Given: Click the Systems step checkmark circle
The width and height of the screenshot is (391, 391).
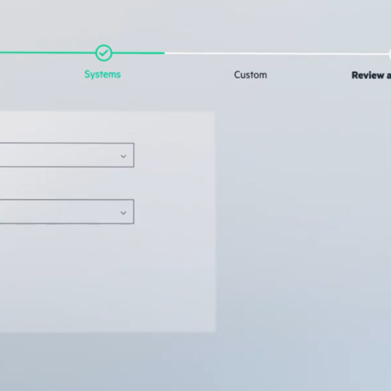Looking at the screenshot, I should [x=104, y=53].
